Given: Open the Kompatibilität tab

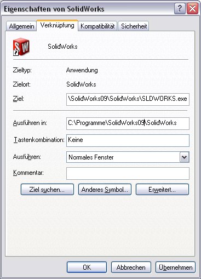Looking at the screenshot, I should click(x=97, y=26).
